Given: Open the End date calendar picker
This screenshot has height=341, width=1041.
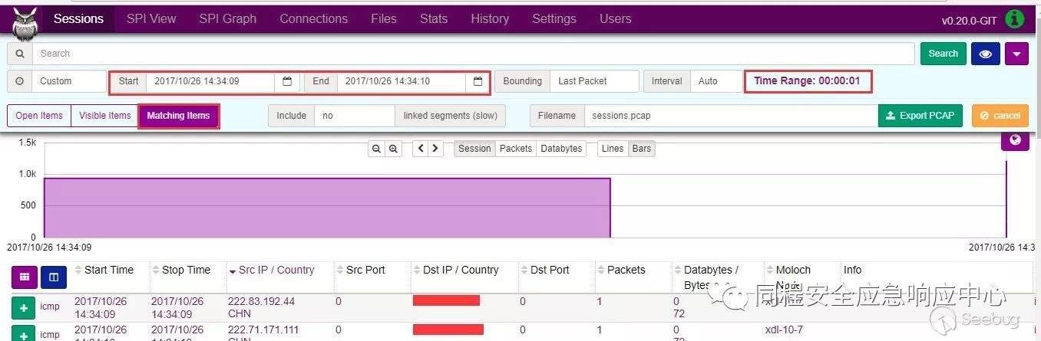Looking at the screenshot, I should [x=478, y=81].
